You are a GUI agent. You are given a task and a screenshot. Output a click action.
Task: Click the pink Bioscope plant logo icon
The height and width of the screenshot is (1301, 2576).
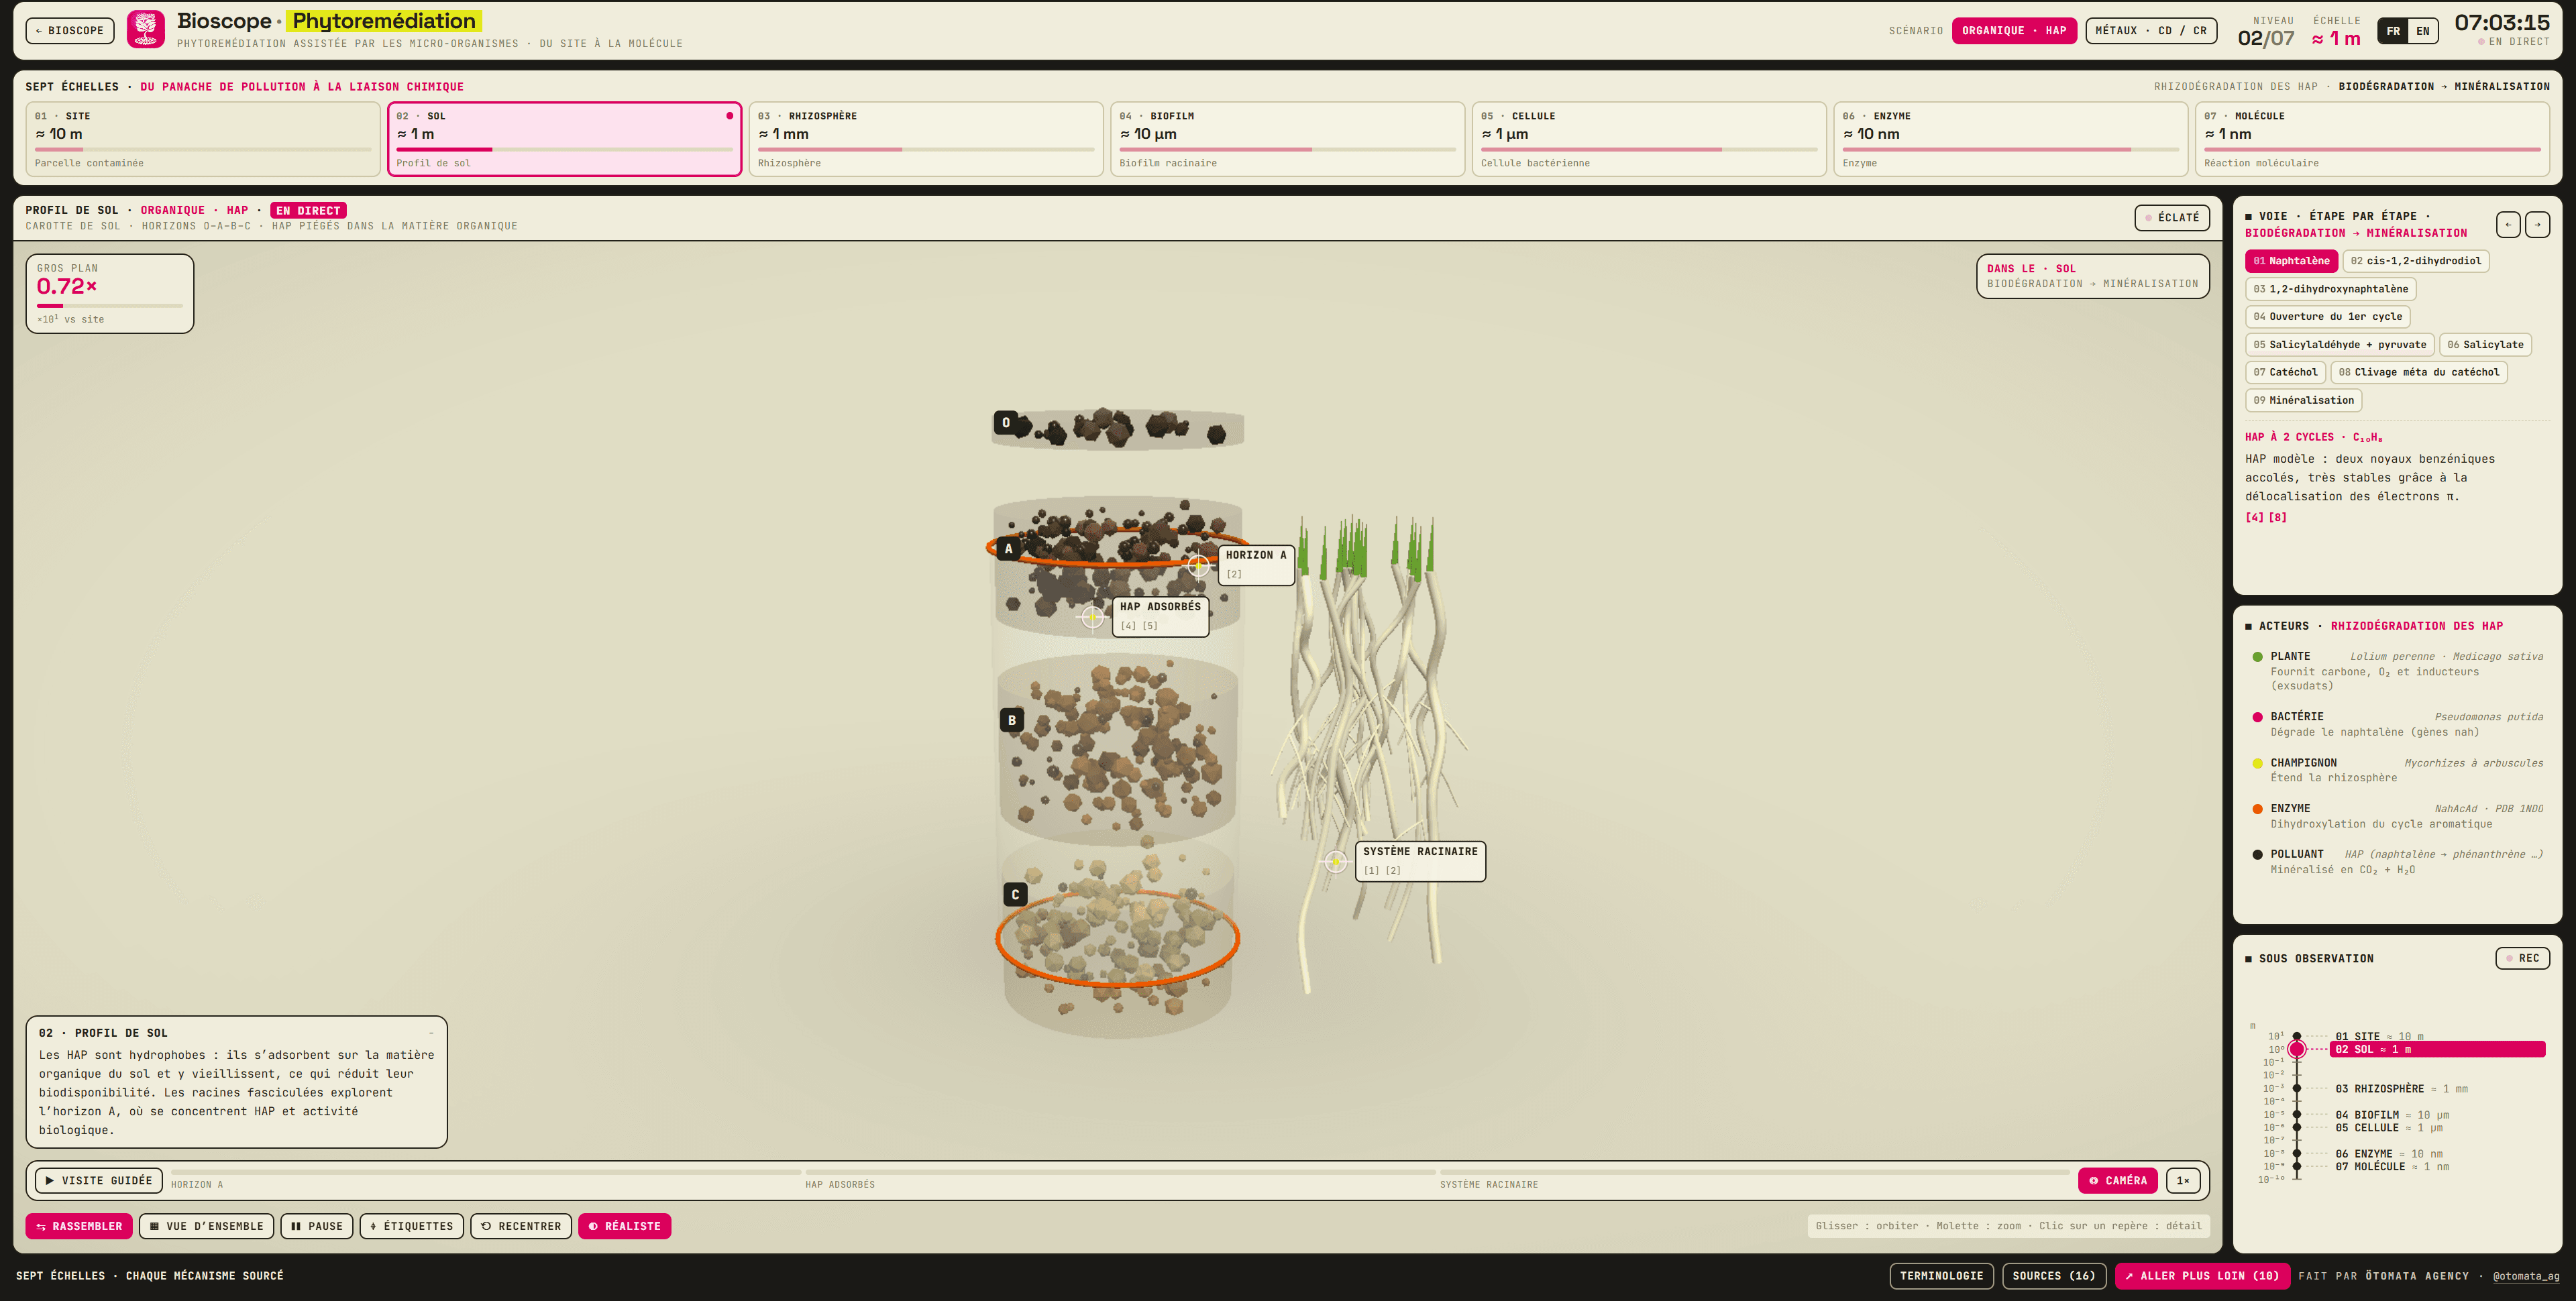click(x=146, y=29)
